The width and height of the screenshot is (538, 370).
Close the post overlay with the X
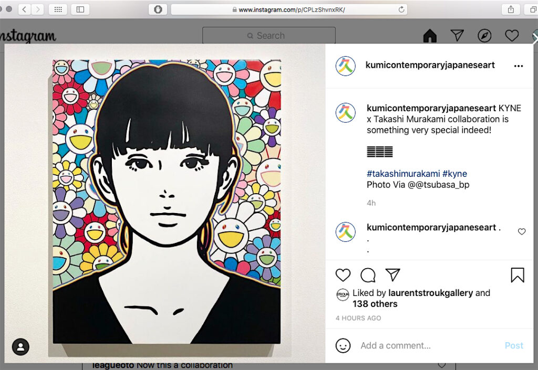535,38
